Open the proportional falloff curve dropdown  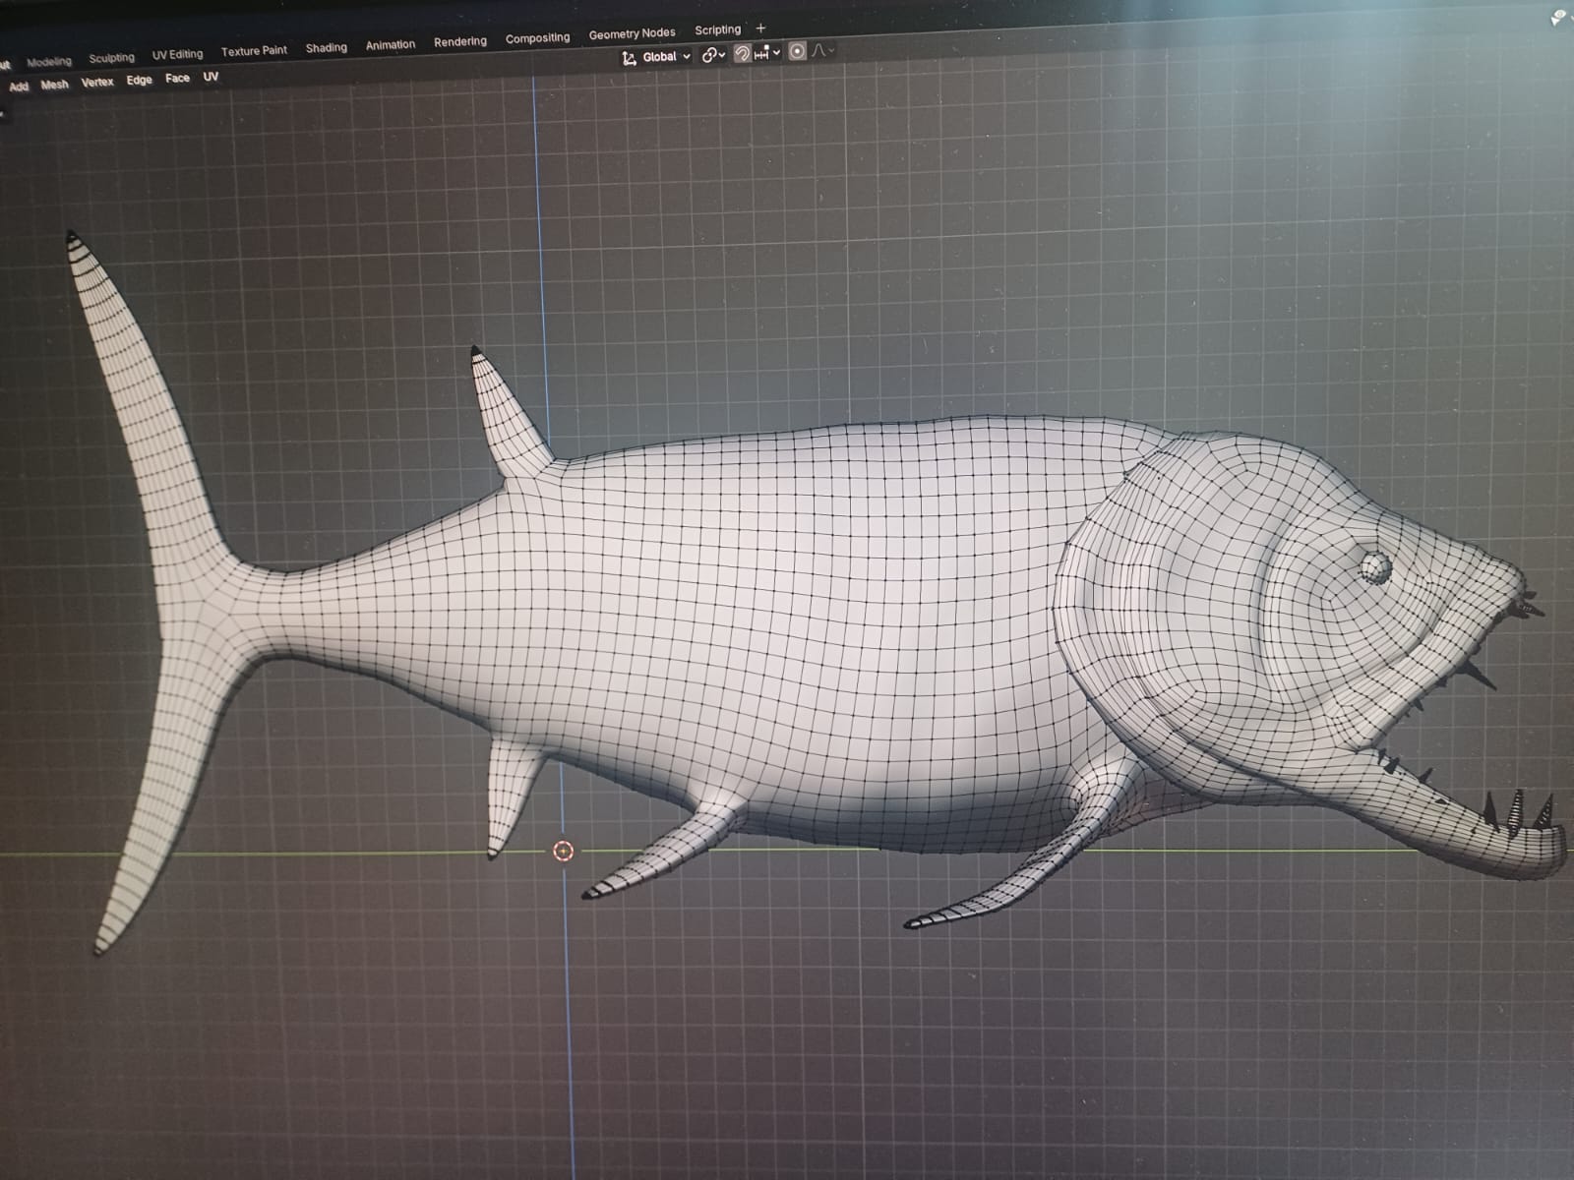(x=823, y=50)
